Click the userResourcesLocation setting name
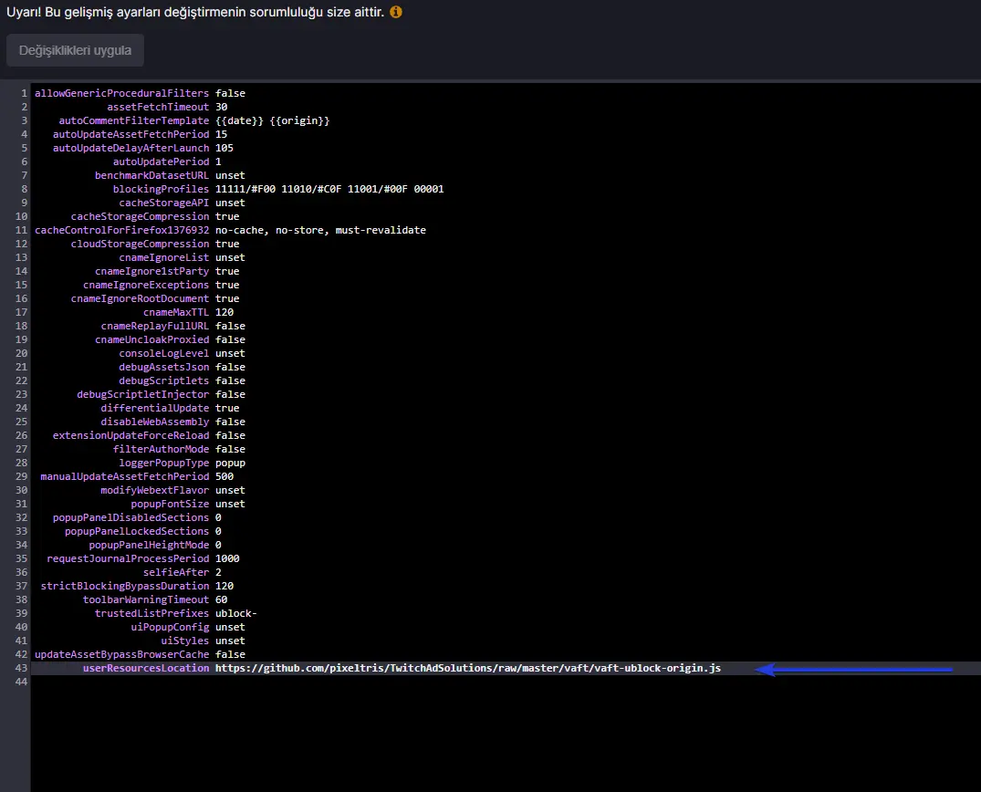The image size is (981, 792). point(146,668)
